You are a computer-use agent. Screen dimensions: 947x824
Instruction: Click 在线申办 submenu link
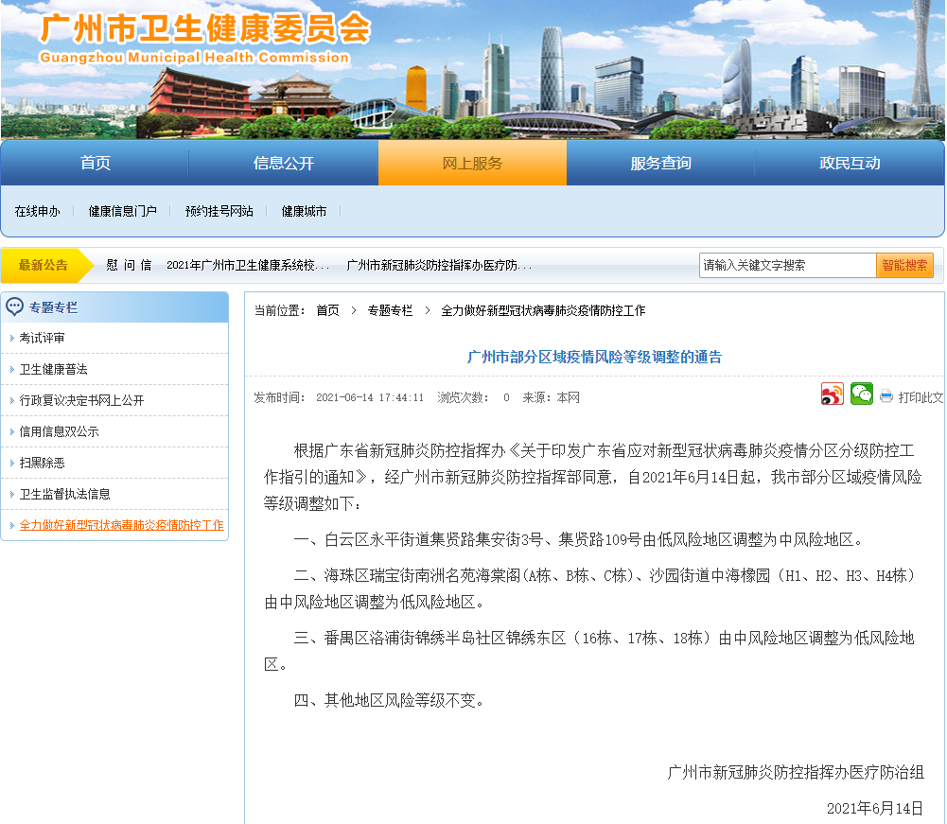(x=37, y=212)
